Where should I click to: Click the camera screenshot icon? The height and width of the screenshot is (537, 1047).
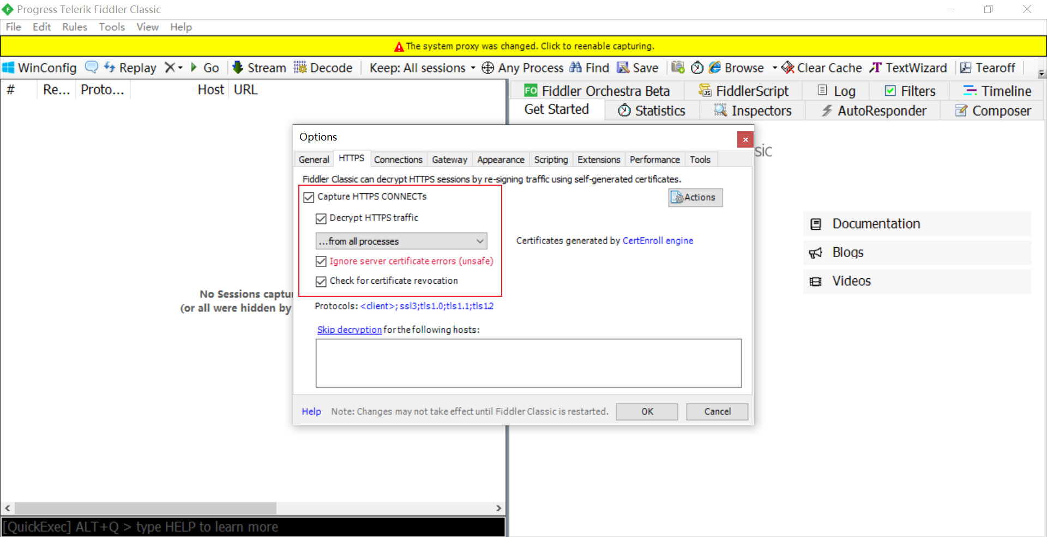(x=678, y=67)
